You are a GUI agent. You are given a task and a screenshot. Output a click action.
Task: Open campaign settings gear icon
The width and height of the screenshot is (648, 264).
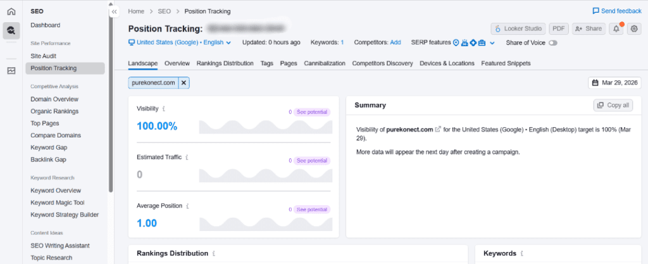pos(634,28)
